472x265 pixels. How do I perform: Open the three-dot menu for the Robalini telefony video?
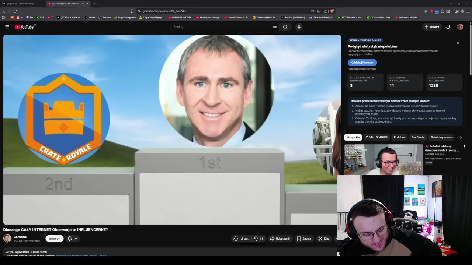coord(464,147)
